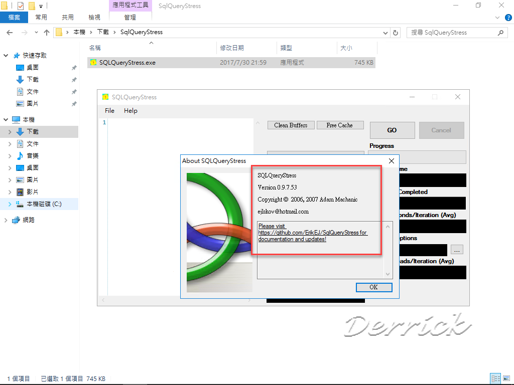Click the Clean Buffers button
Screen dimensions: 514x385
point(291,125)
